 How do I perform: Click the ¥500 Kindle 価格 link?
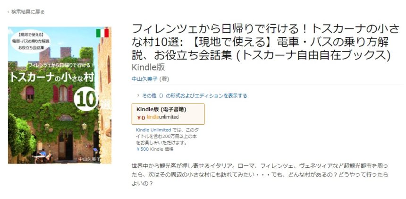coord(155,149)
